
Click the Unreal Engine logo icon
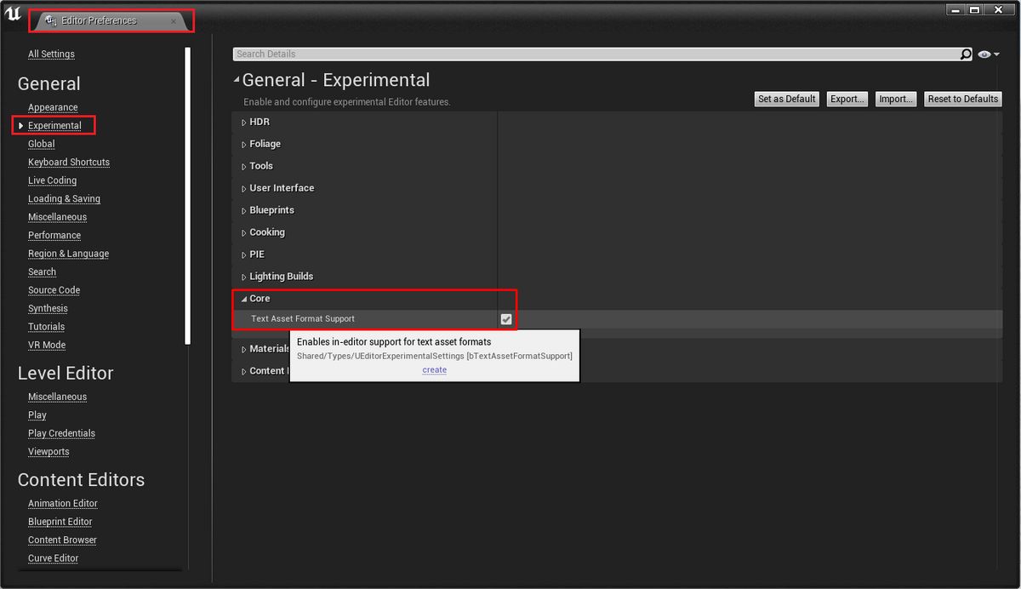point(13,14)
